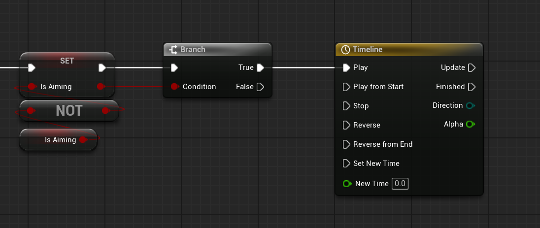Select the Is Aiming getter node label
The width and height of the screenshot is (540, 228).
click(61, 139)
